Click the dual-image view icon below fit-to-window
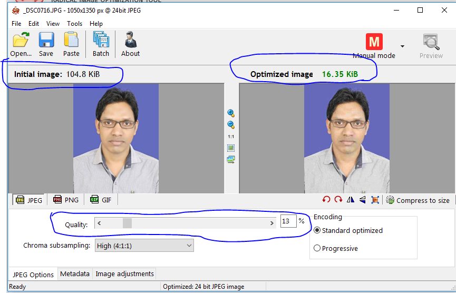The height and width of the screenshot is (293, 456). [231, 160]
